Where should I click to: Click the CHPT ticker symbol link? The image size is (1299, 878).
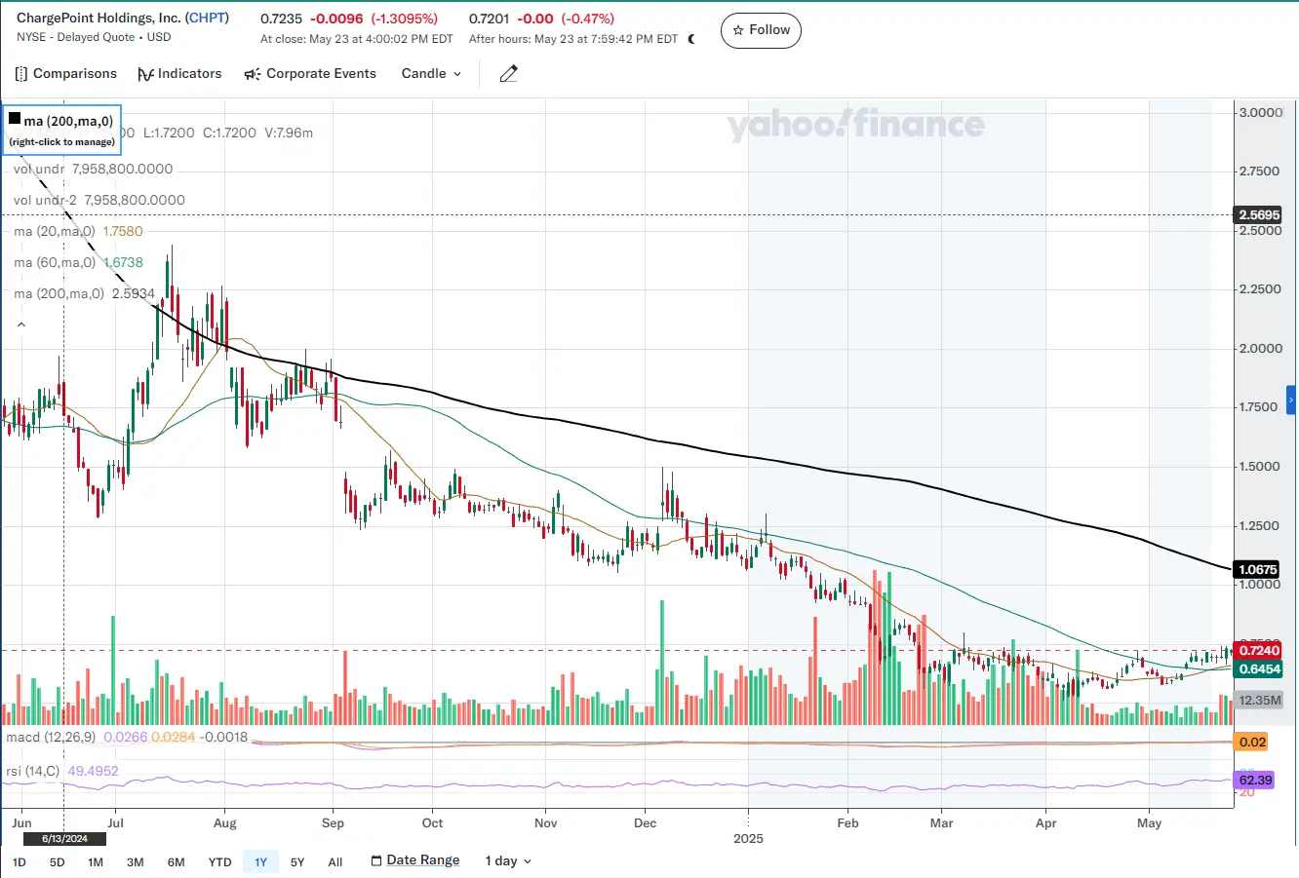tap(207, 19)
